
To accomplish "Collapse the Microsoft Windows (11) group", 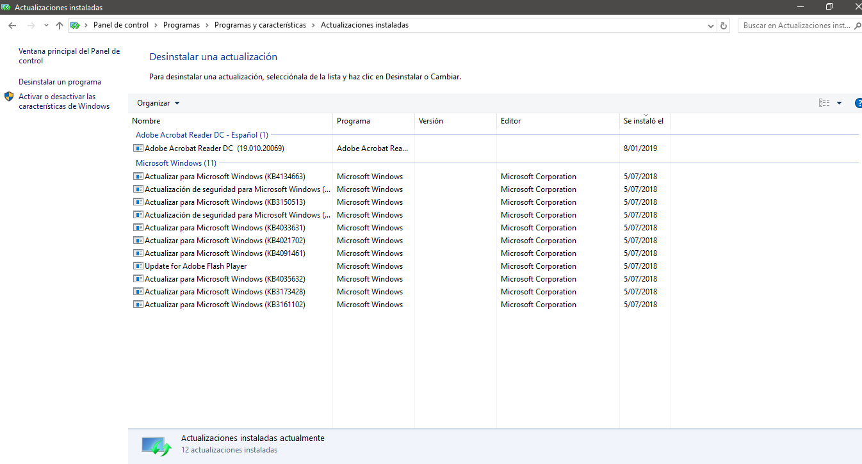I will tap(176, 163).
